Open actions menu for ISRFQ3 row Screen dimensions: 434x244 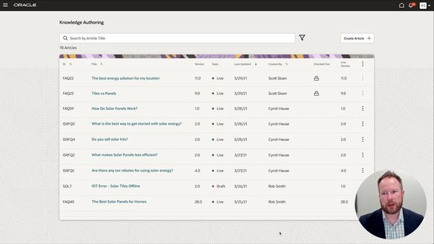pyautogui.click(x=363, y=123)
